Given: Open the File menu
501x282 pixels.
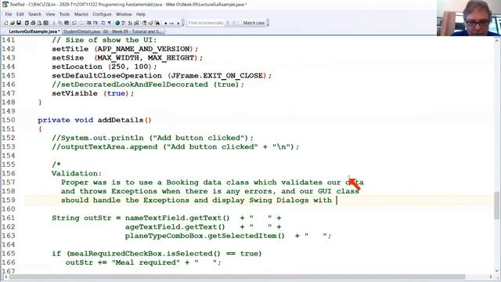Looking at the screenshot, I should pos(9,14).
